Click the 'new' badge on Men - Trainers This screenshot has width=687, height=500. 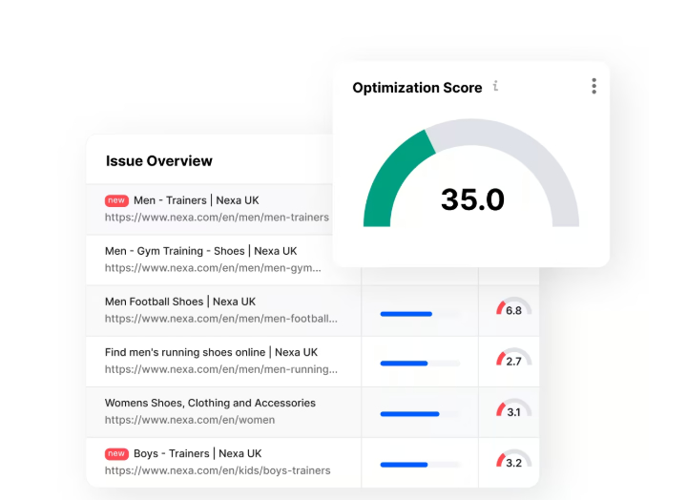[116, 200]
